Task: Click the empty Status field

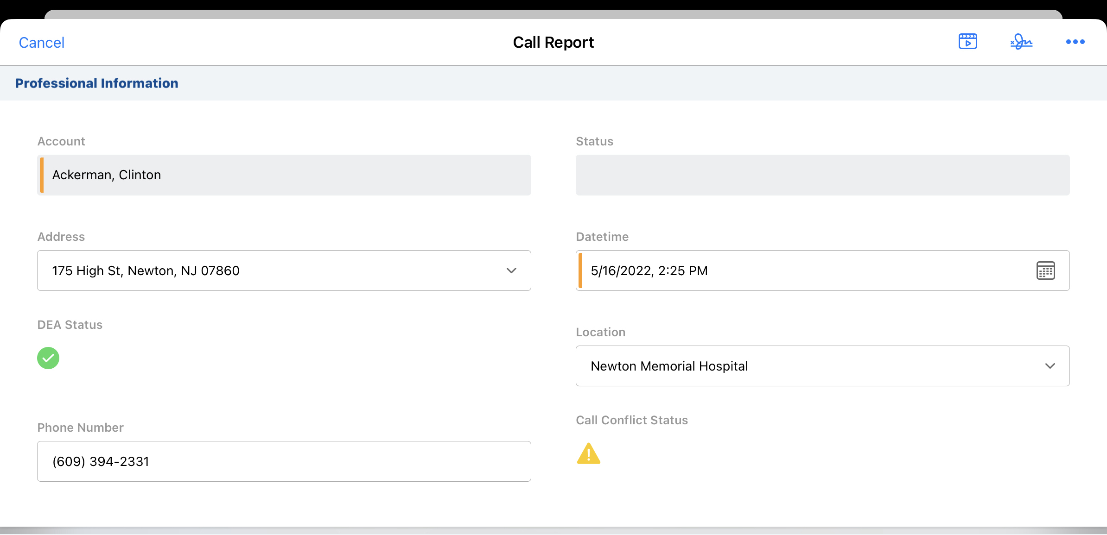Action: 822,175
